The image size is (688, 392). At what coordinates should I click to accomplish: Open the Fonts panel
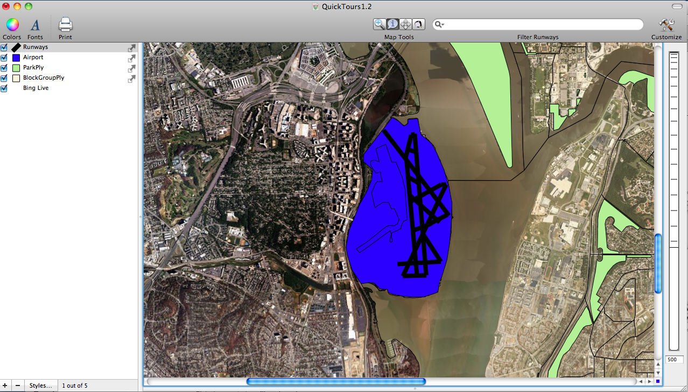point(35,25)
